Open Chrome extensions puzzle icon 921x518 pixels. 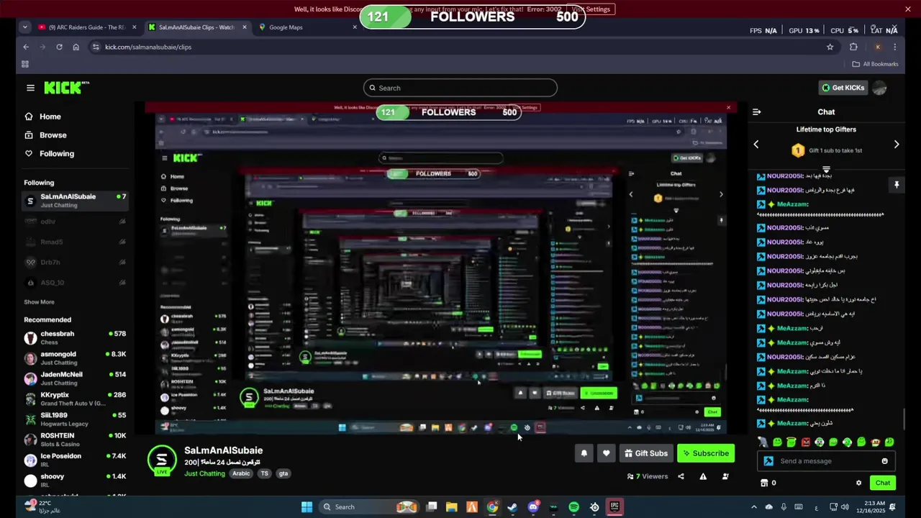click(853, 47)
